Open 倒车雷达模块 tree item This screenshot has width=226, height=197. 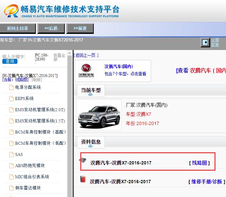[x=28, y=188]
